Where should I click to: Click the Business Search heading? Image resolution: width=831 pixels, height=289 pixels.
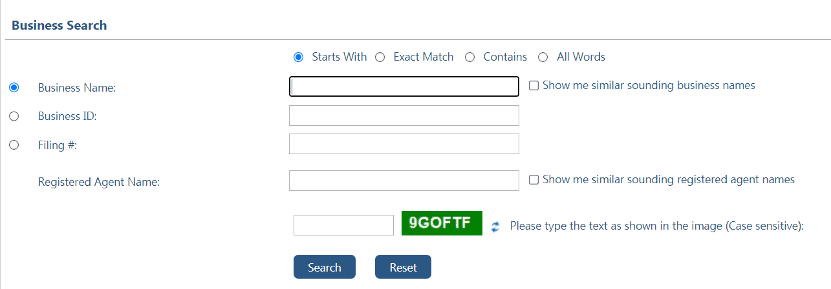(x=59, y=25)
